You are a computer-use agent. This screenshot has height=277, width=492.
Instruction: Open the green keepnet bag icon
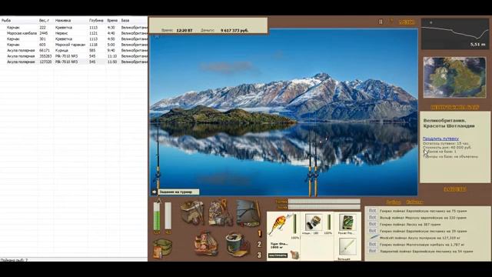click(x=162, y=248)
